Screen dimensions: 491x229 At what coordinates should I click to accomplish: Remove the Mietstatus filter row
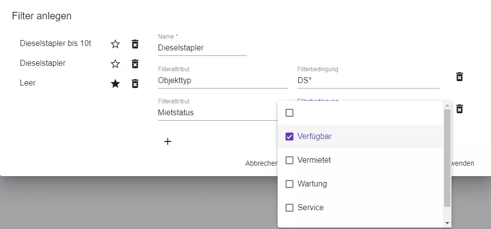click(x=459, y=109)
